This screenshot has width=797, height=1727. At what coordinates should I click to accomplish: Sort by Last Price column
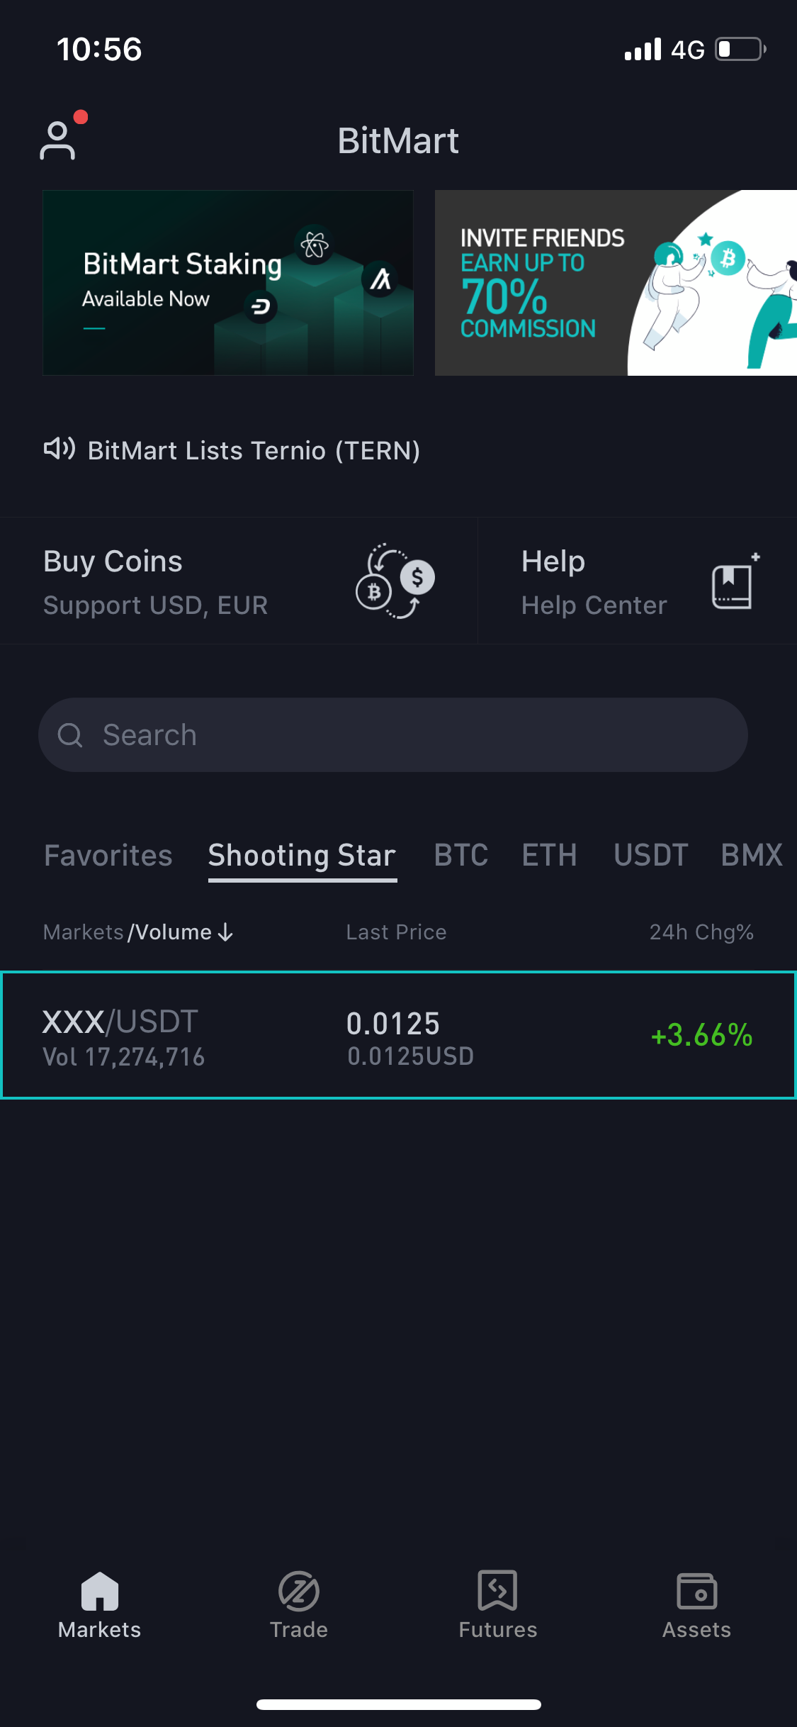point(396,932)
